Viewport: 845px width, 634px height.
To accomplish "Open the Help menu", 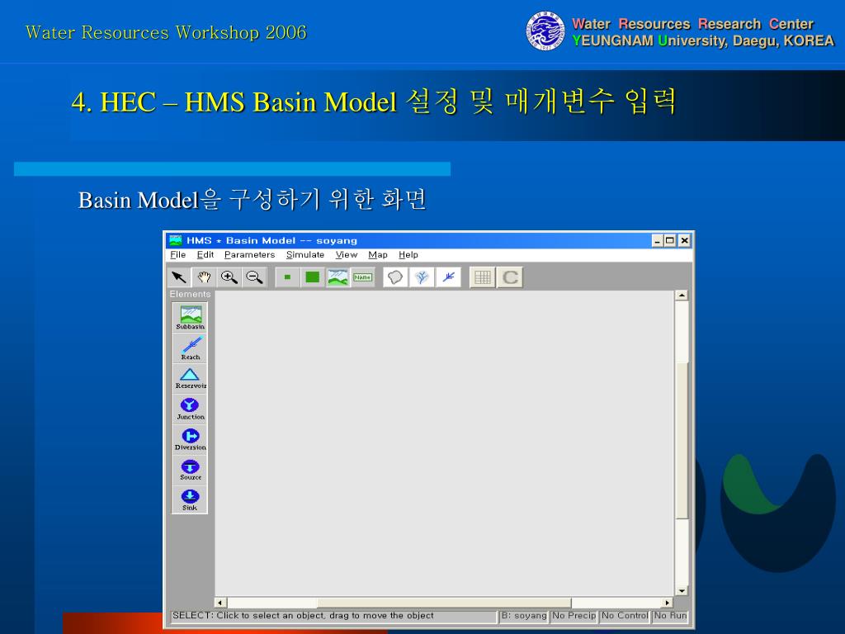I will (408, 255).
